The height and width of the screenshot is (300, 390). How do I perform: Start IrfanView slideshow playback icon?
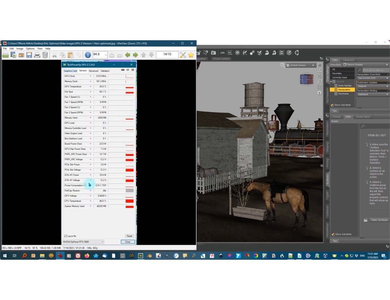[x=13, y=55]
